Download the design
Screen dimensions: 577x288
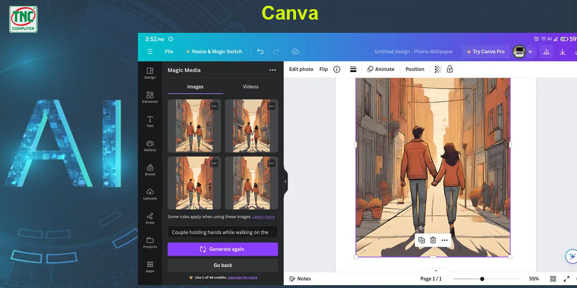tap(562, 52)
